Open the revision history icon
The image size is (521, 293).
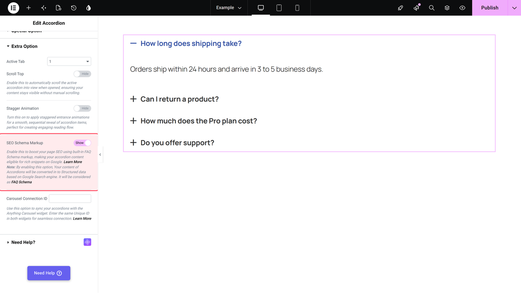point(74,8)
